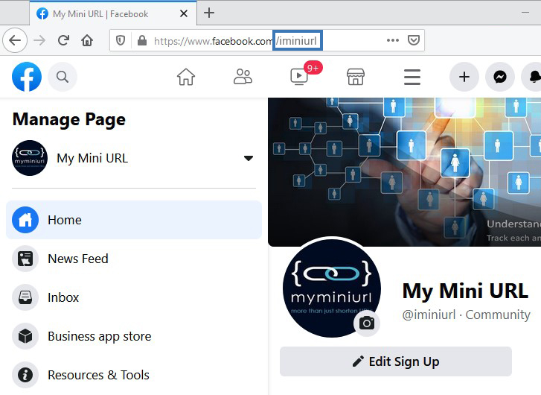Screen dimensions: 541x395
Task: Save page to Pocket icon
Action: (x=413, y=40)
